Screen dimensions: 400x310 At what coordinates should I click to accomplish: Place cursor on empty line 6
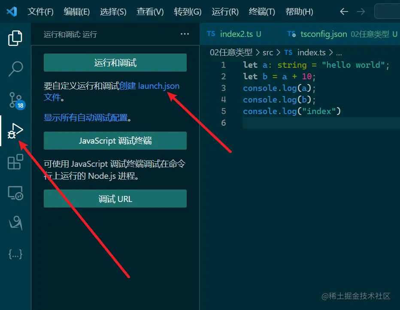(x=321, y=123)
